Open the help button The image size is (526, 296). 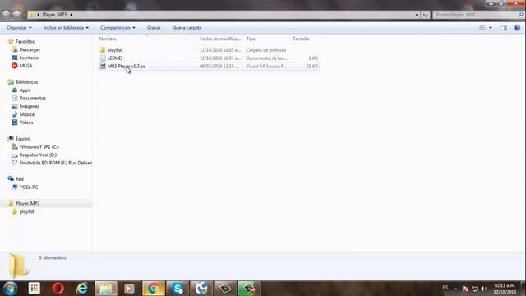pyautogui.click(x=517, y=28)
